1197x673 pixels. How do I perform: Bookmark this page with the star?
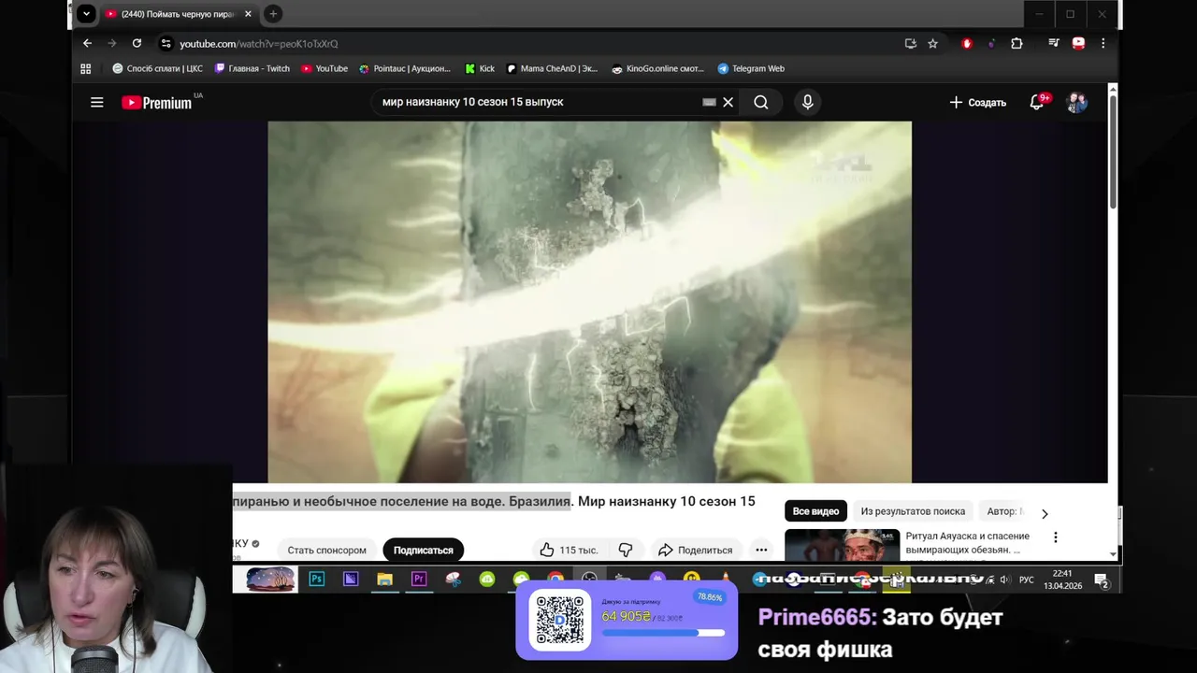(x=932, y=43)
